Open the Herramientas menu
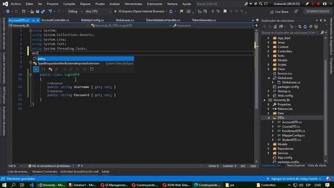This screenshot has width=334, height=188. 134,4
